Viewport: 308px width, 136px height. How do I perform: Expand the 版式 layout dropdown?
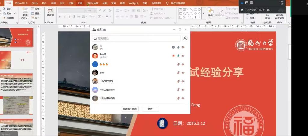37,9
